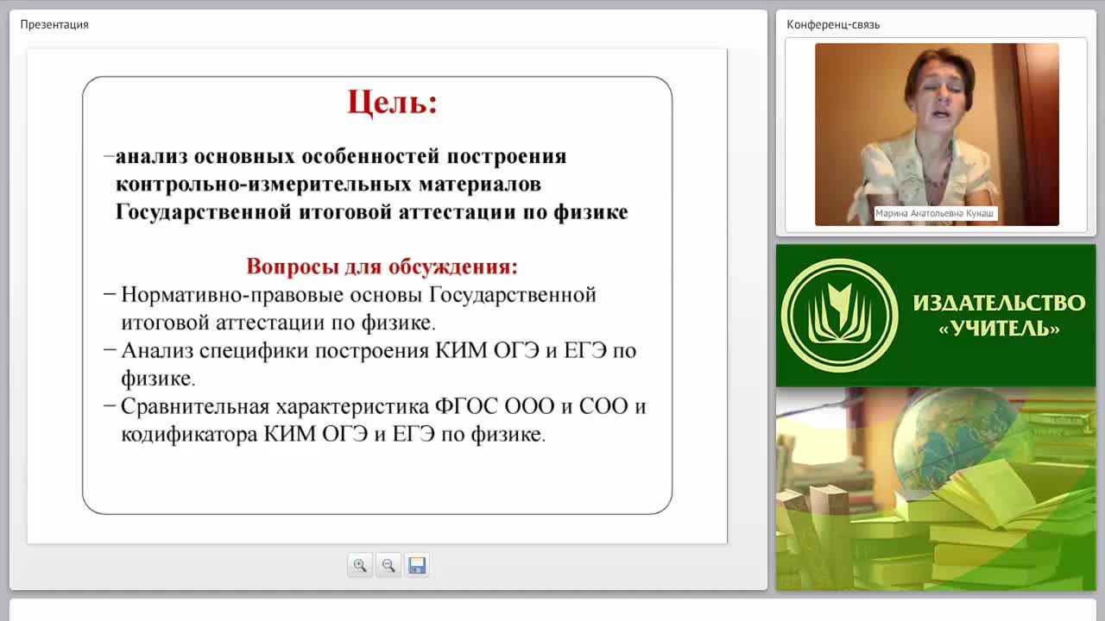Click the globe and books image
Screen dimensions: 1105x621
[936, 489]
